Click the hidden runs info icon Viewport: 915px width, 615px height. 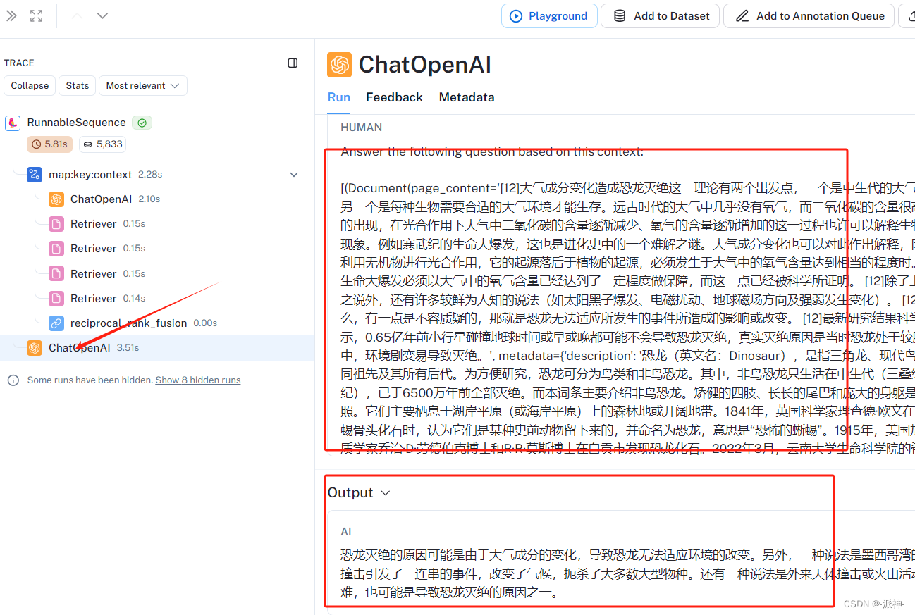coord(13,380)
